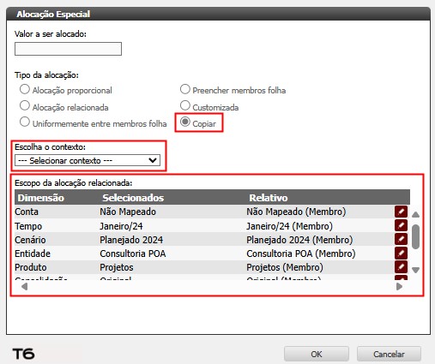This screenshot has height=364, width=435.
Task: Click the Planejado 2024 selected cell
Action: (131, 240)
